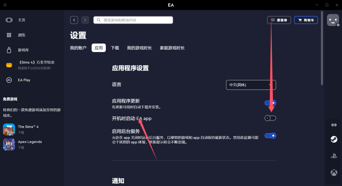Switch to 下载 tab
Image resolution: width=342 pixels, height=186 pixels.
115,48
